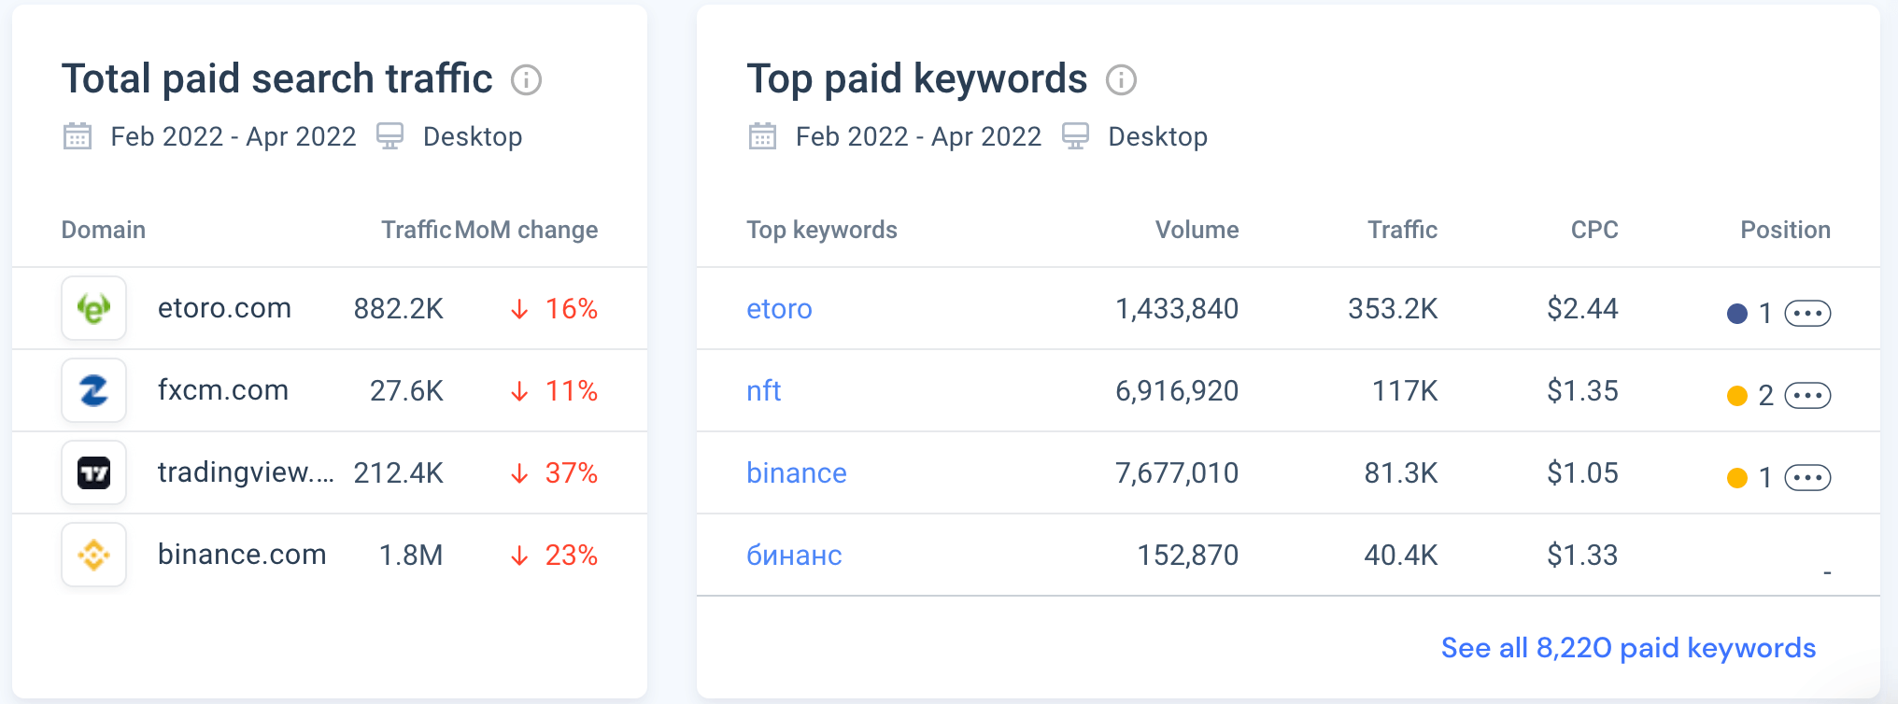Viewport: 1898px width, 704px height.
Task: Click the 27.6K traffic value
Action: click(x=406, y=391)
